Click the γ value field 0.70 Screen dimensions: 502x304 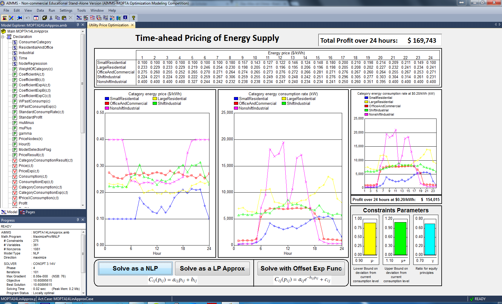pos(420,261)
